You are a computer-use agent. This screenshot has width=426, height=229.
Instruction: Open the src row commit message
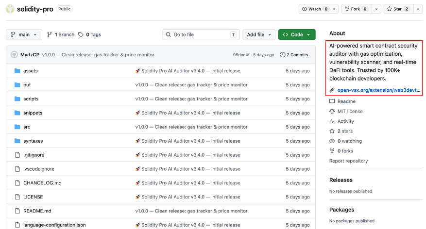click(x=191, y=127)
